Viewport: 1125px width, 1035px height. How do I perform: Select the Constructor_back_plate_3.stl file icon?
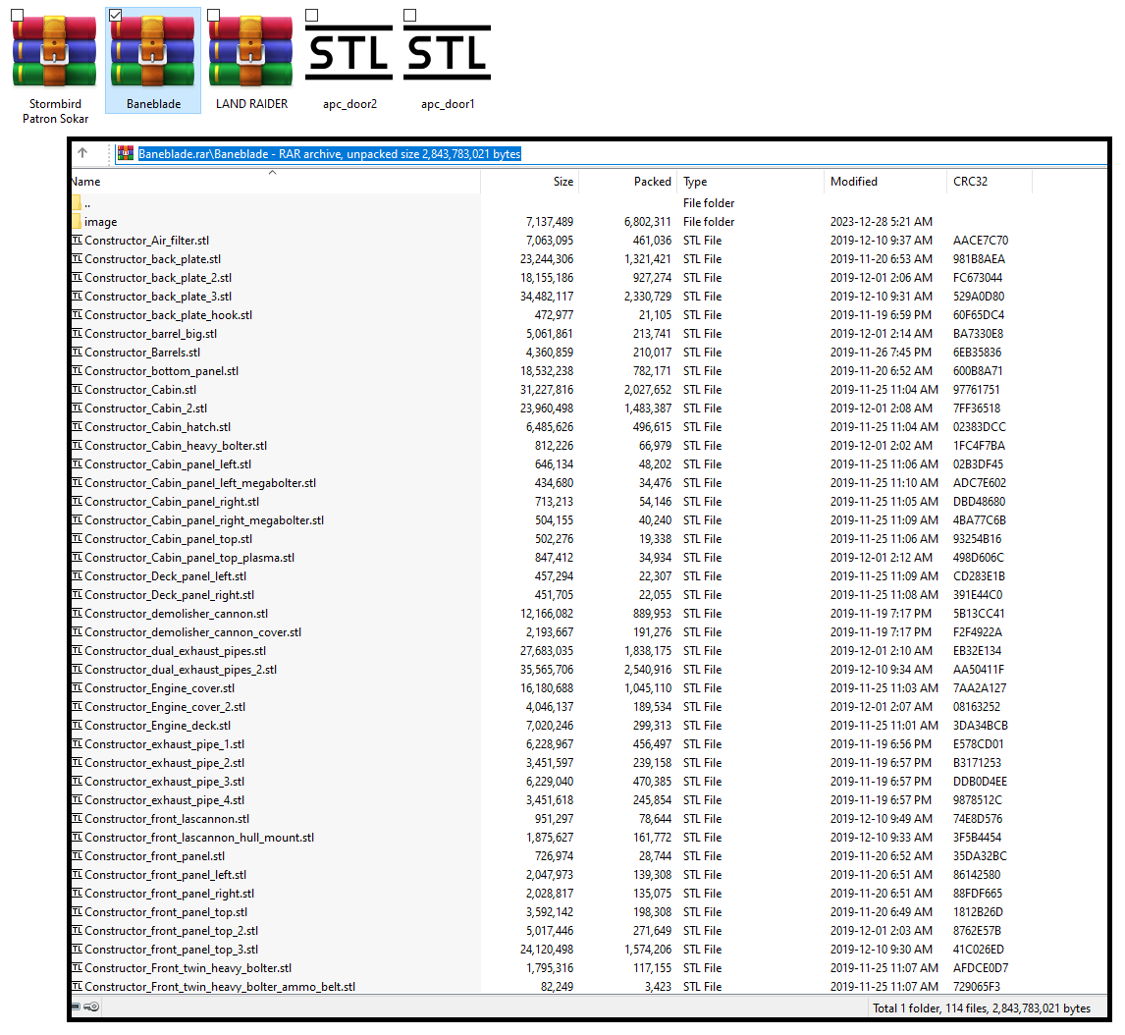pos(77,296)
